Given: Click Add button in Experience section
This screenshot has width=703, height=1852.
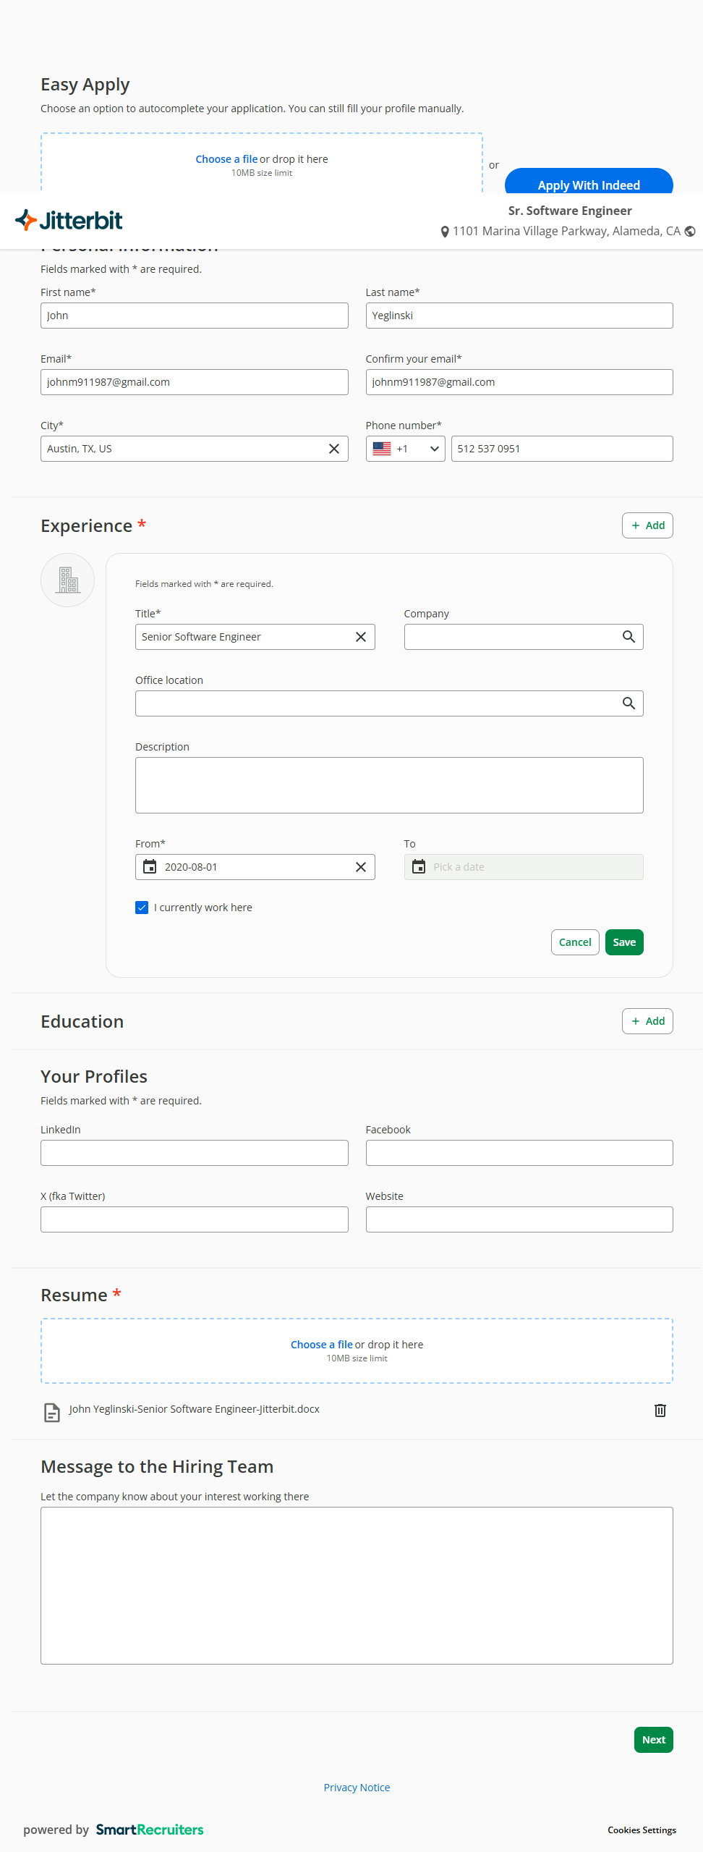Looking at the screenshot, I should pyautogui.click(x=647, y=525).
